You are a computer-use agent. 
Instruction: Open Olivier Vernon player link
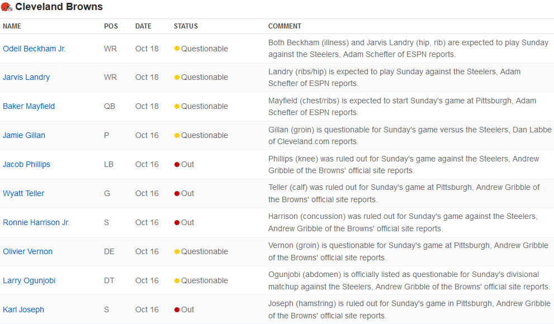pos(27,251)
